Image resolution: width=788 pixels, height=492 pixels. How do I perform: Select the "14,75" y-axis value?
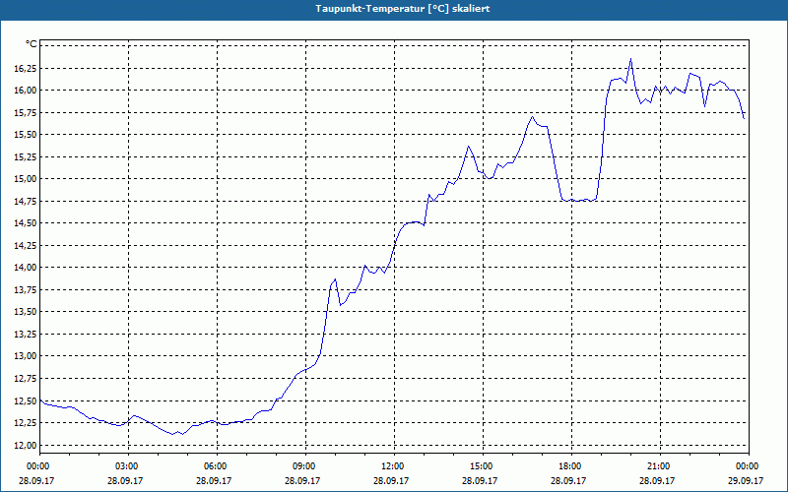point(26,201)
